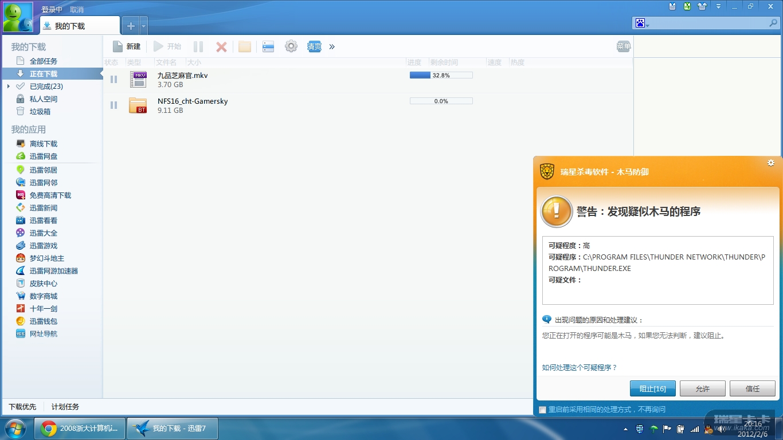Viewport: 783px width, 440px height.
Task: Check 重启前采用相同的处理方式，不再询问
Action: point(543,410)
